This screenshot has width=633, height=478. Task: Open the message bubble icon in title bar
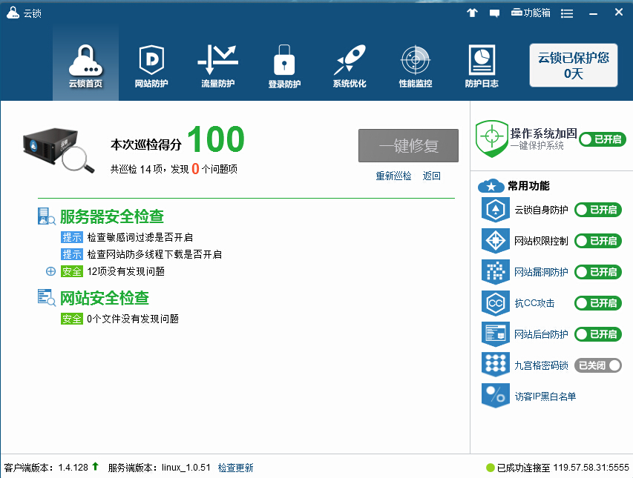(x=494, y=13)
